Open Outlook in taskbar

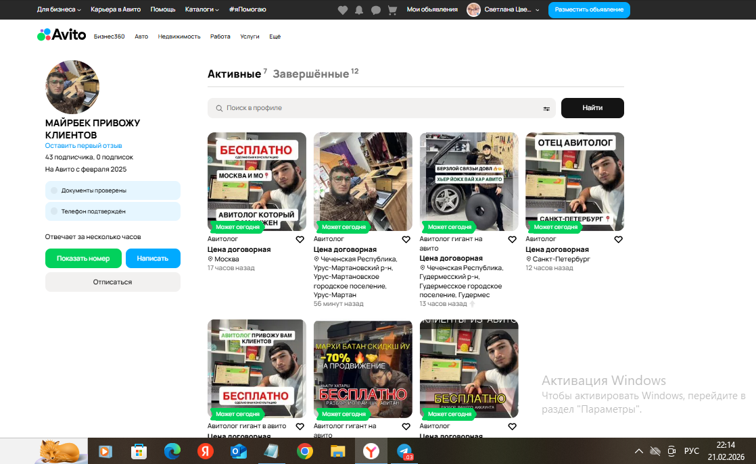click(238, 451)
